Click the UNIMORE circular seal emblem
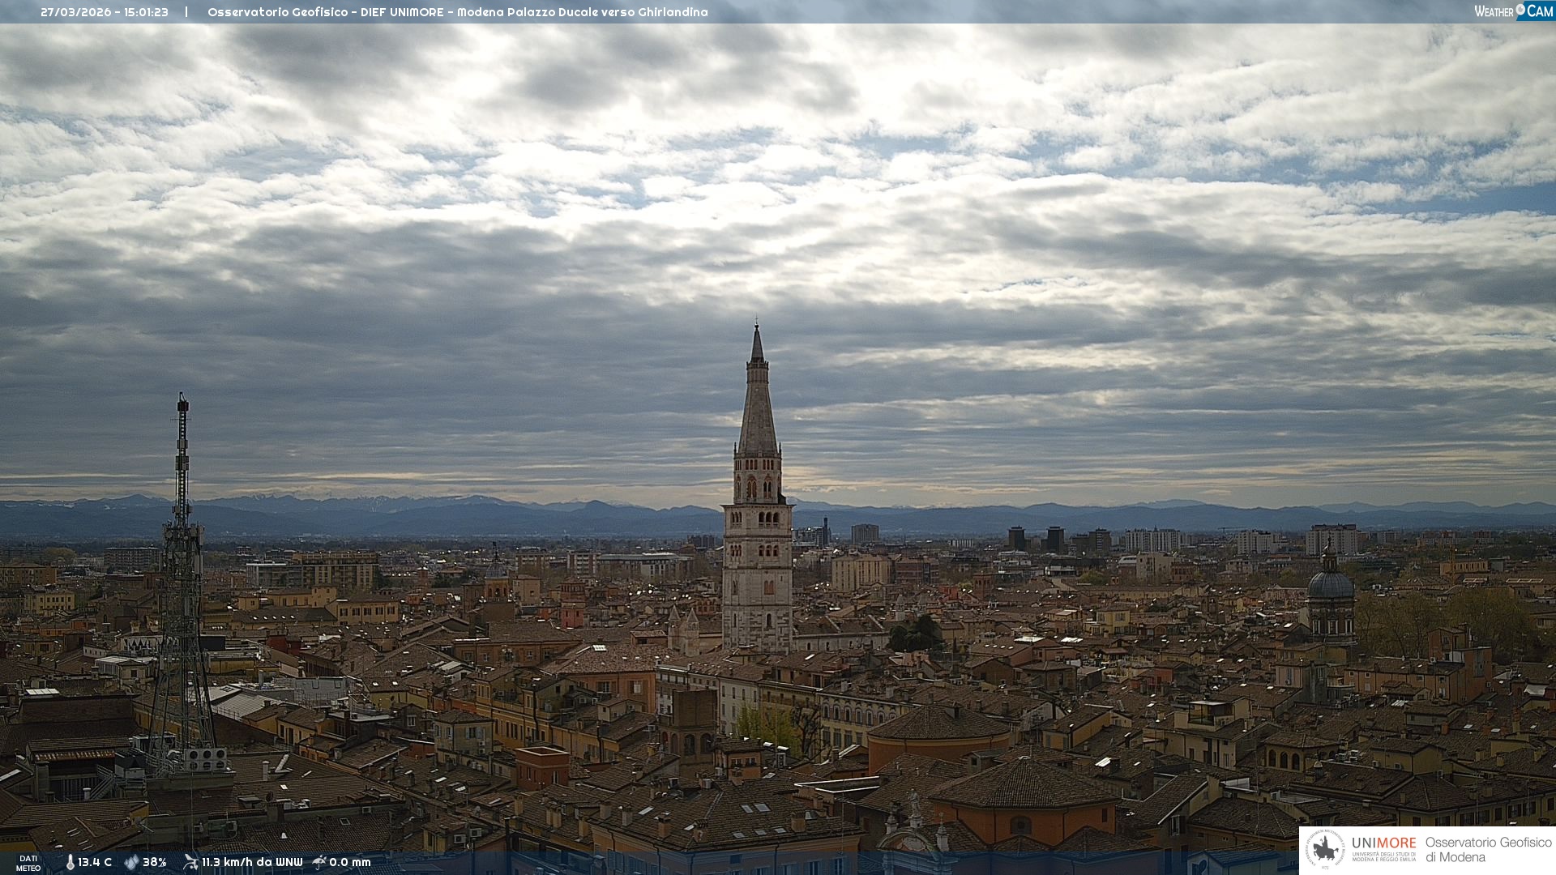 (x=1325, y=849)
